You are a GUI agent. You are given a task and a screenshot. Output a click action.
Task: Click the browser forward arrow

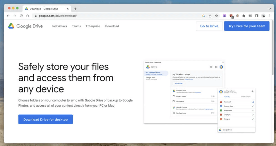[15, 16]
